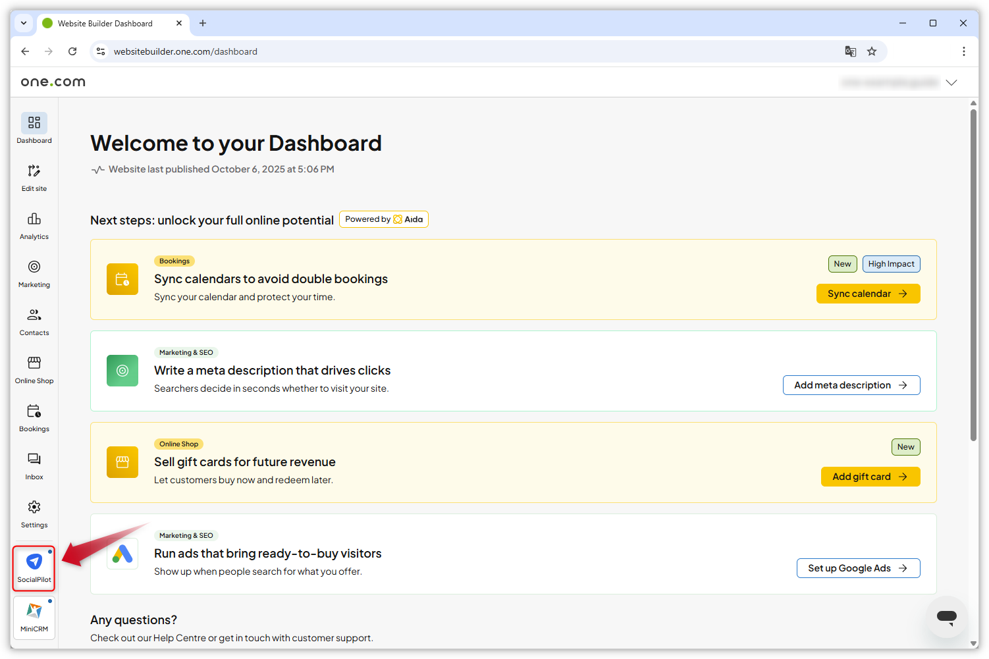Screen dimensions: 989x659
Task: Click Set up Google Ads
Action: tap(858, 567)
